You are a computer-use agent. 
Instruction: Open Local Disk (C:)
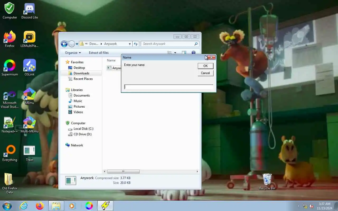(83, 129)
